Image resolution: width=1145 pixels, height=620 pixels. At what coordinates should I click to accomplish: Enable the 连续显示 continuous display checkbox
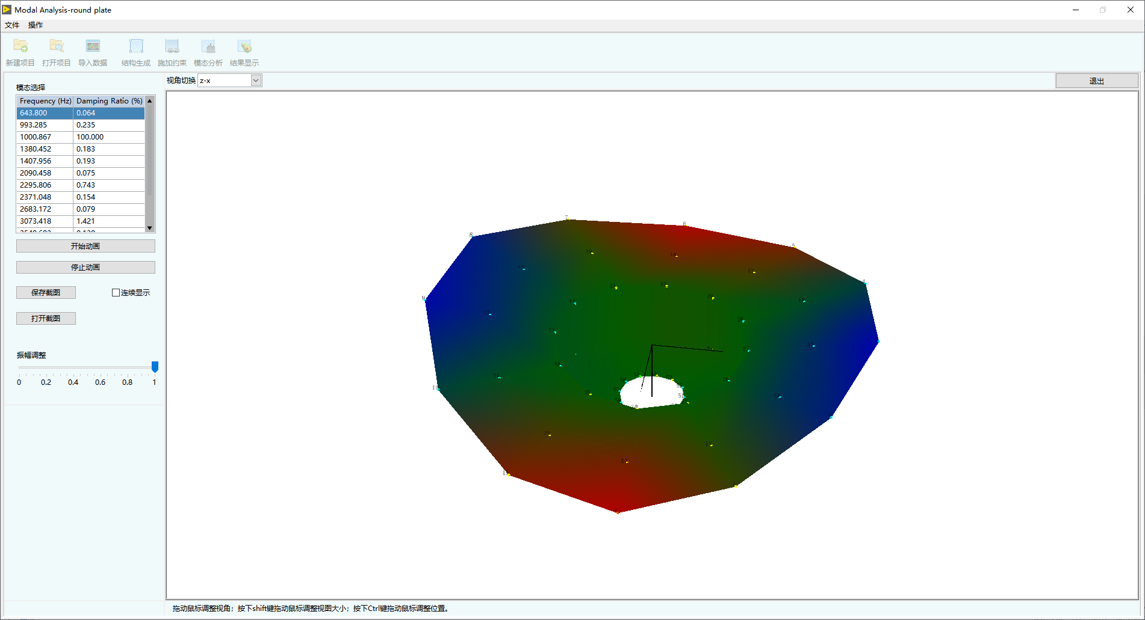click(x=116, y=293)
